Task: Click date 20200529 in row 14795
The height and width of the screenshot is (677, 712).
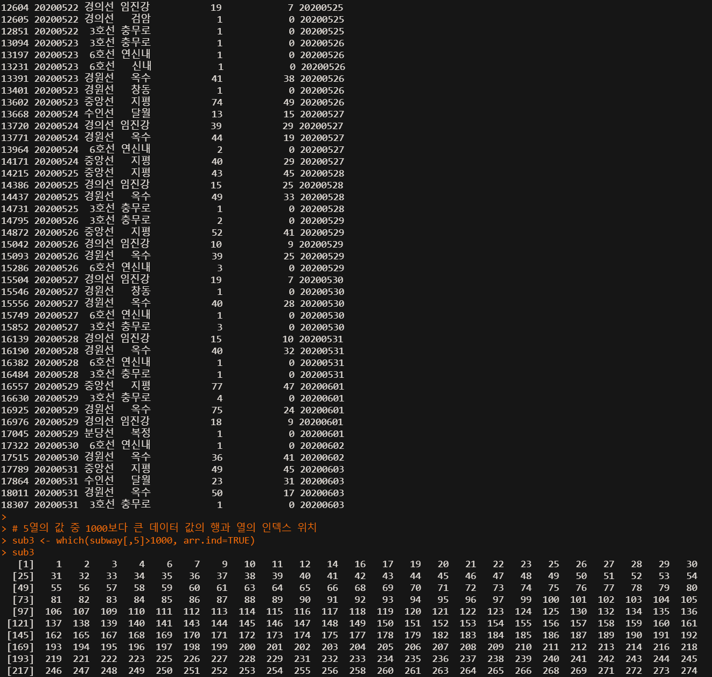Action: pos(322,221)
